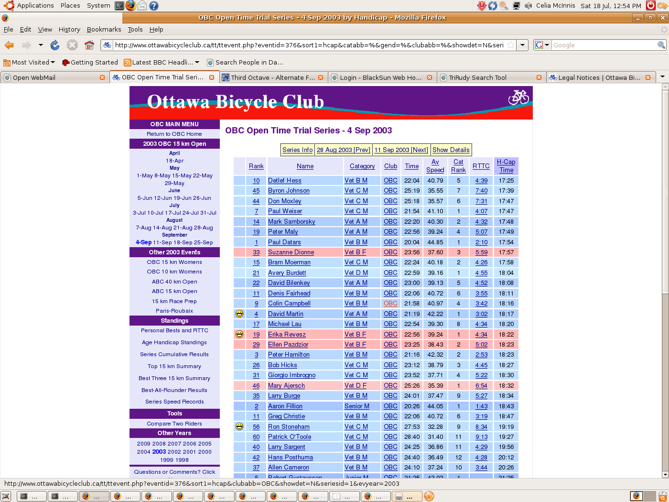Go back with the Back arrow

(10, 45)
